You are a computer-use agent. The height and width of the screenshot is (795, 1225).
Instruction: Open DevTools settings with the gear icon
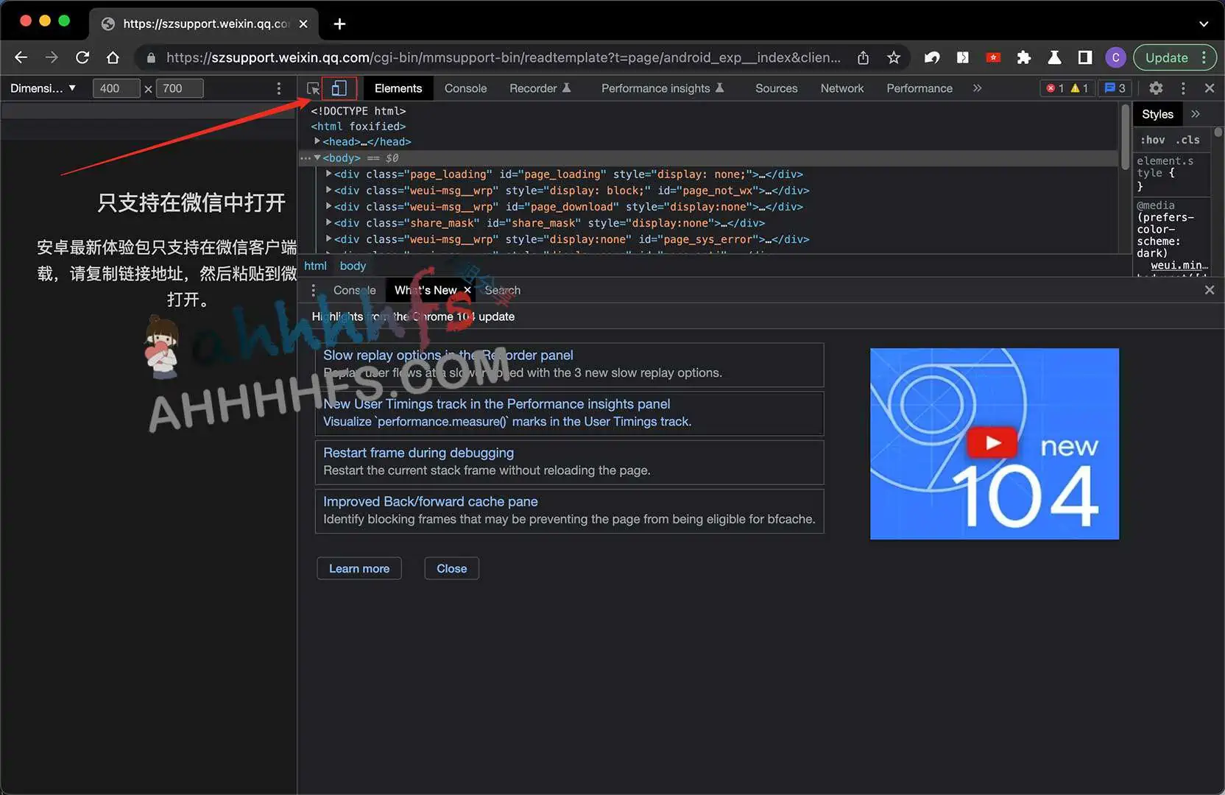click(1156, 88)
